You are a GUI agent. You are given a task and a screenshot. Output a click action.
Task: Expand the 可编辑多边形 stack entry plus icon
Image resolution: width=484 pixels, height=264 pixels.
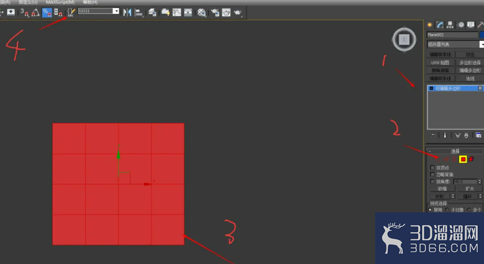(431, 88)
